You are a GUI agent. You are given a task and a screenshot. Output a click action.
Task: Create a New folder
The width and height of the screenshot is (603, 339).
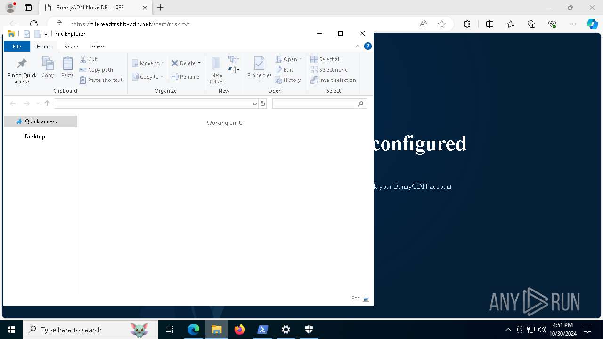pos(217,70)
